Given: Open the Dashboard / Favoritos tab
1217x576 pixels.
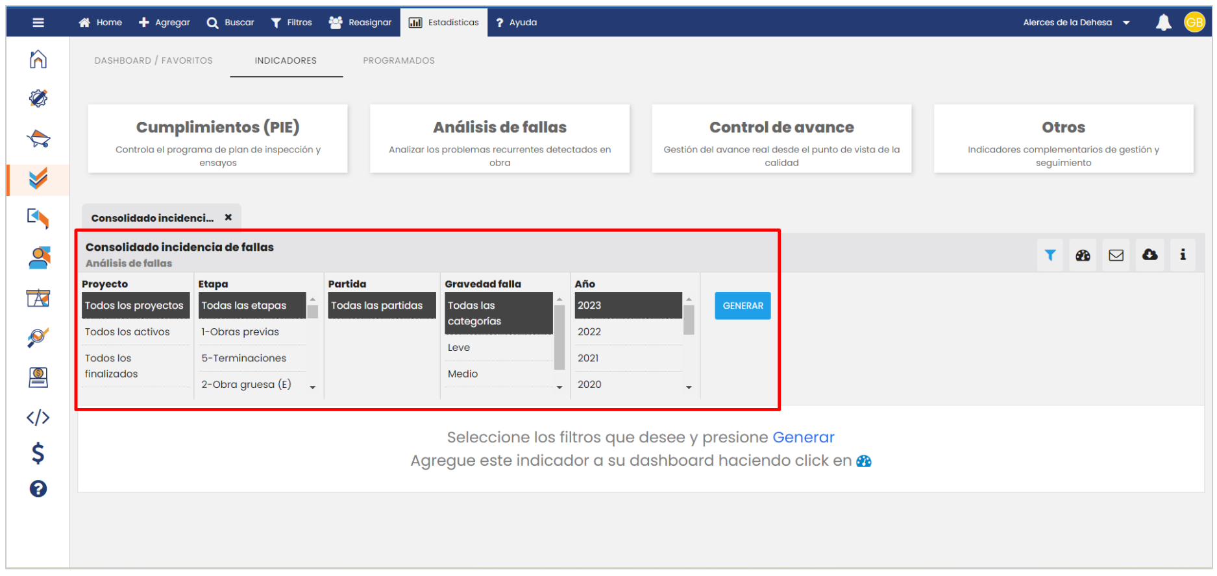Looking at the screenshot, I should point(153,60).
